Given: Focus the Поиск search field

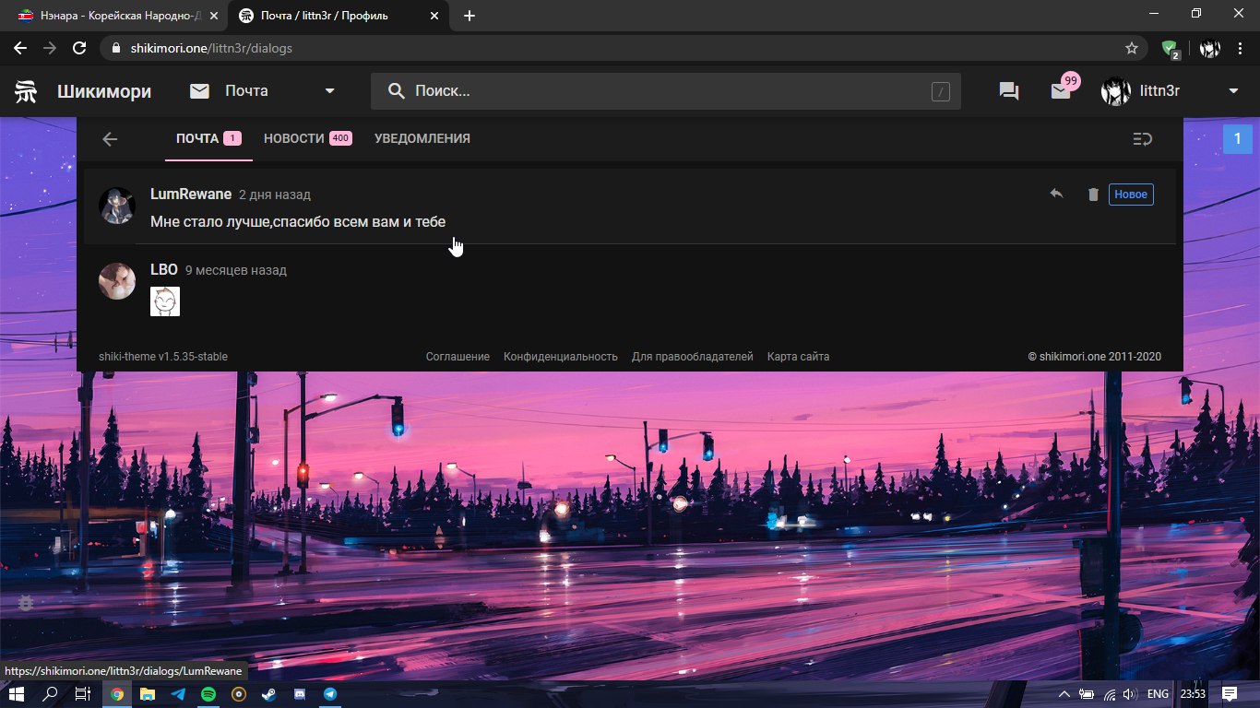Looking at the screenshot, I should [666, 91].
